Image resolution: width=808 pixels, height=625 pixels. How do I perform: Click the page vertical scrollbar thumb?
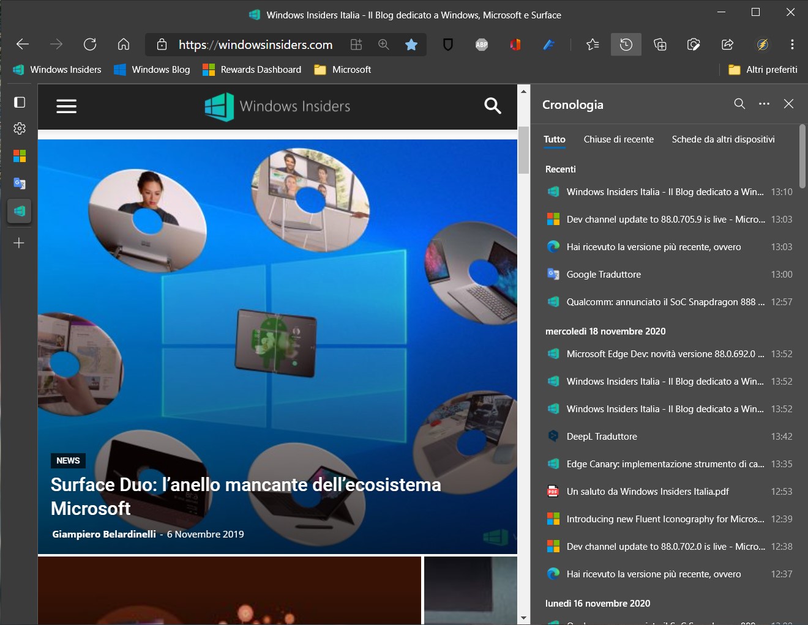[x=523, y=150]
